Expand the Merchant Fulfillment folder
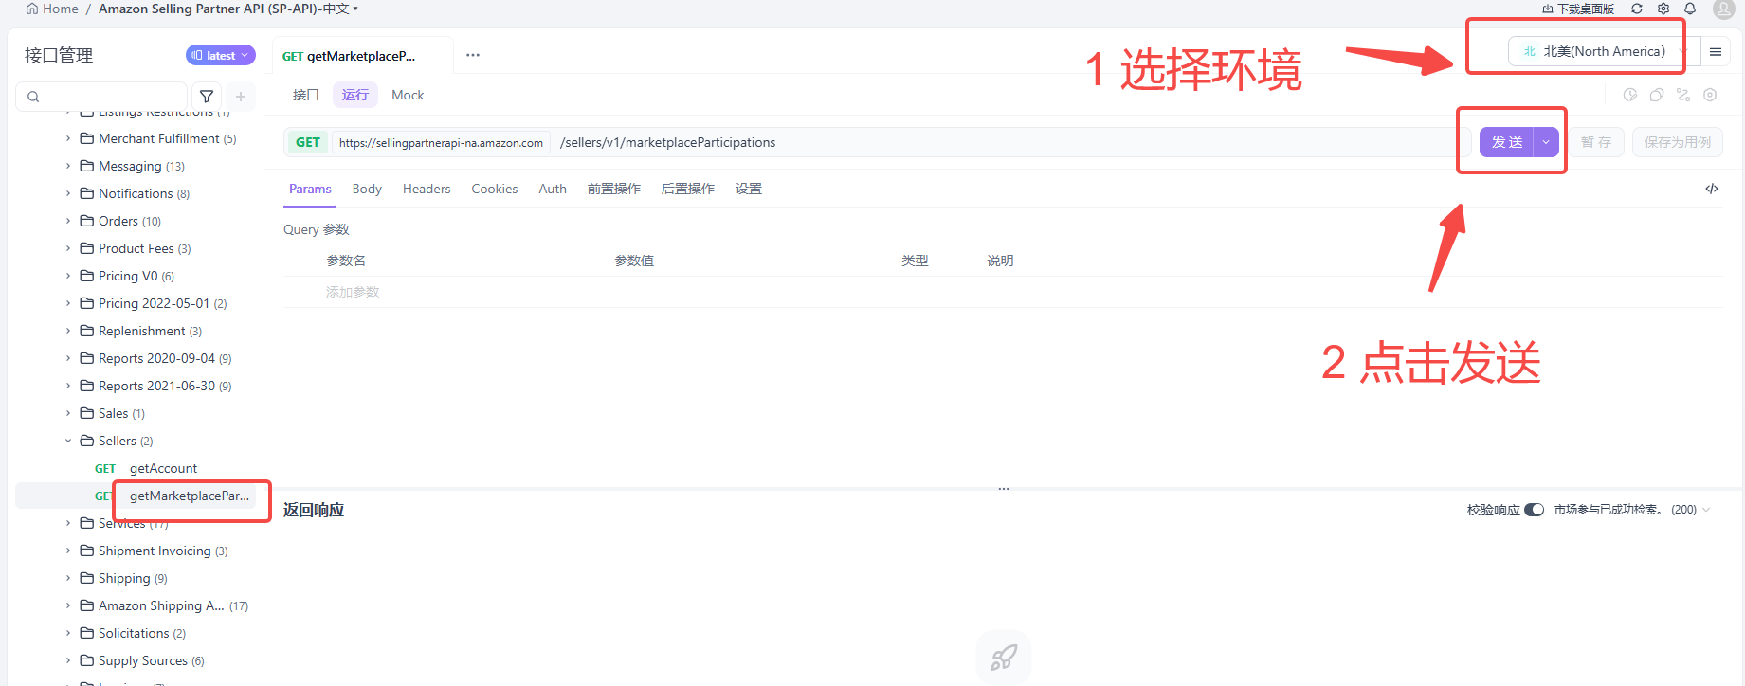 (x=68, y=138)
